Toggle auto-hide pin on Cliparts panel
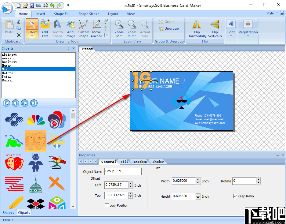 (x=69, y=48)
